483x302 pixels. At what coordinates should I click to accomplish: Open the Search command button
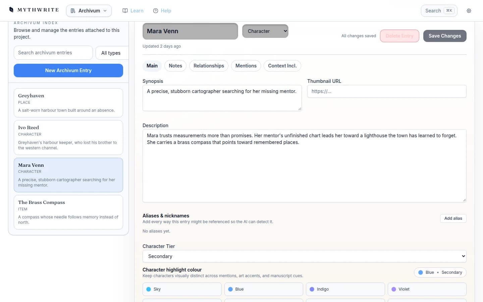click(x=439, y=11)
